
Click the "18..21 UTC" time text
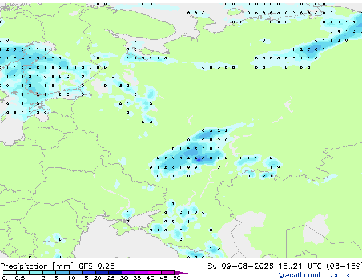[x=300, y=266]
